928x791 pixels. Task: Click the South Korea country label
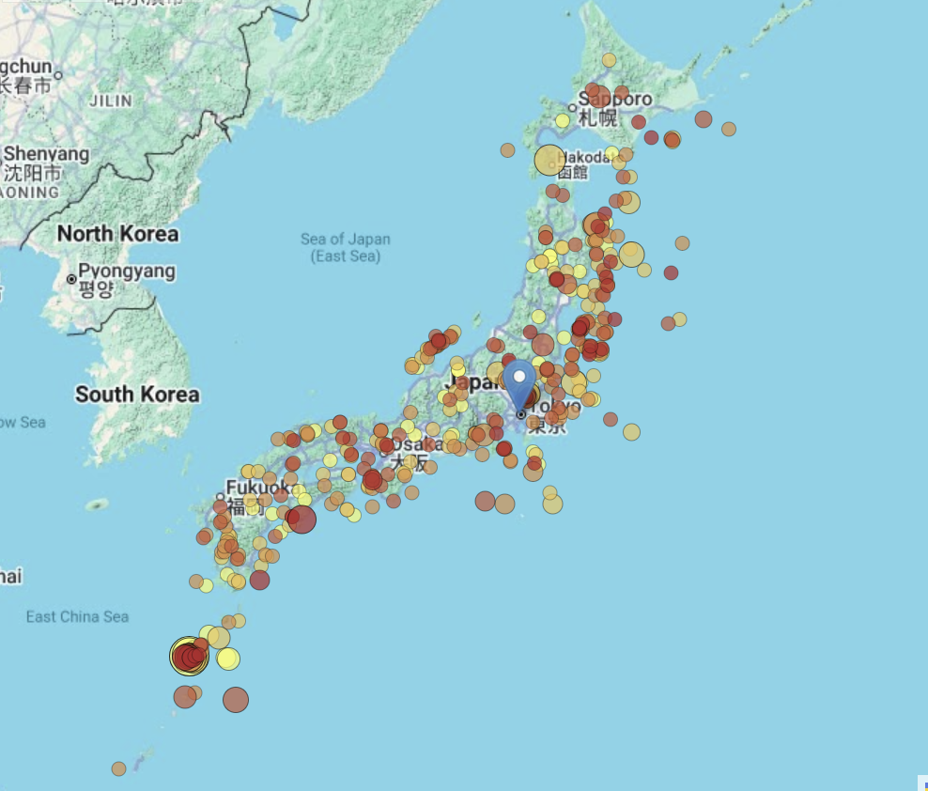(x=137, y=395)
